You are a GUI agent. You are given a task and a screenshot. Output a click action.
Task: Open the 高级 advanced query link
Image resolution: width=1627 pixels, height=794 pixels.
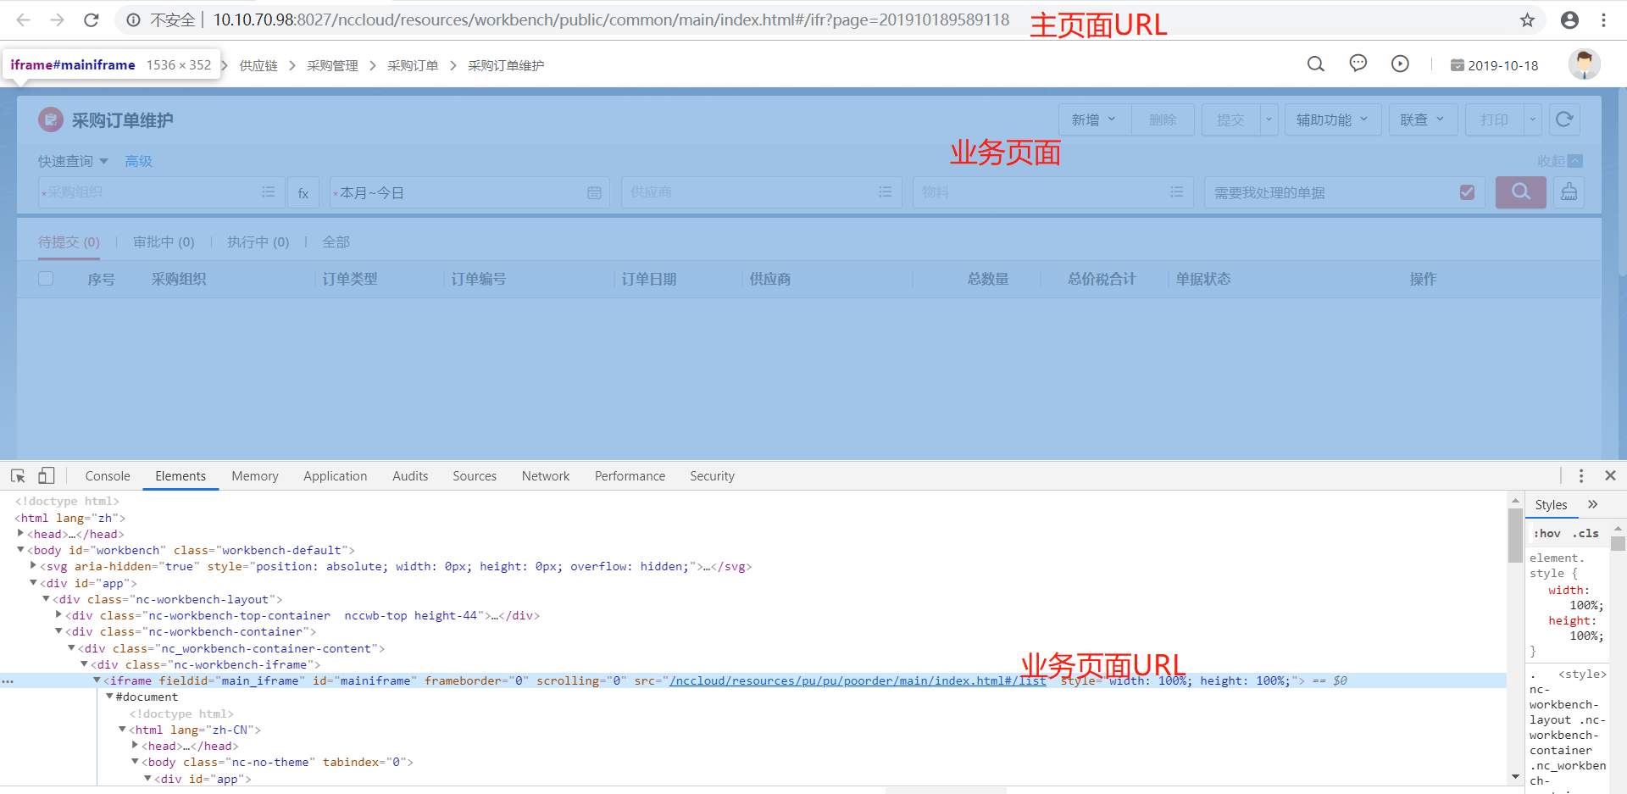(138, 161)
